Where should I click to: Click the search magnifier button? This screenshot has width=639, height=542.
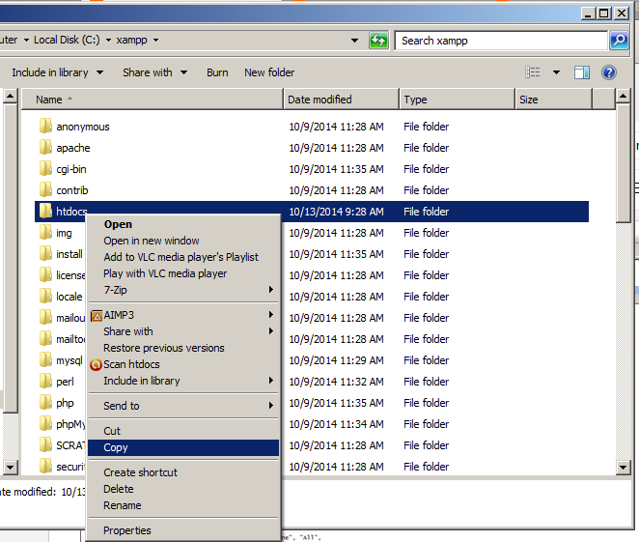[619, 41]
